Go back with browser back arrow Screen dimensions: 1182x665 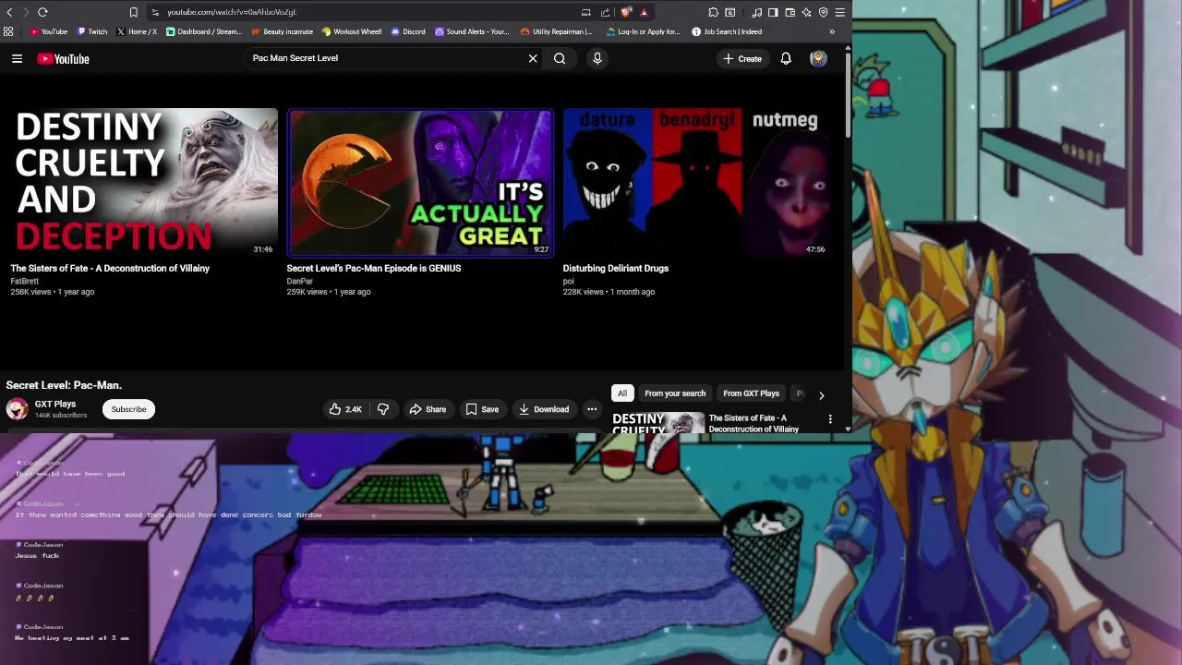point(9,12)
